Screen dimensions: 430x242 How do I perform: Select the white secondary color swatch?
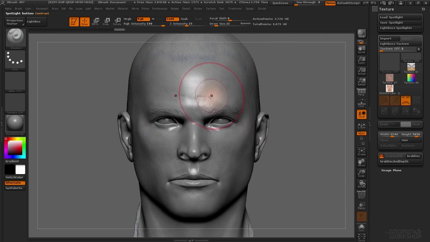click(x=20, y=170)
